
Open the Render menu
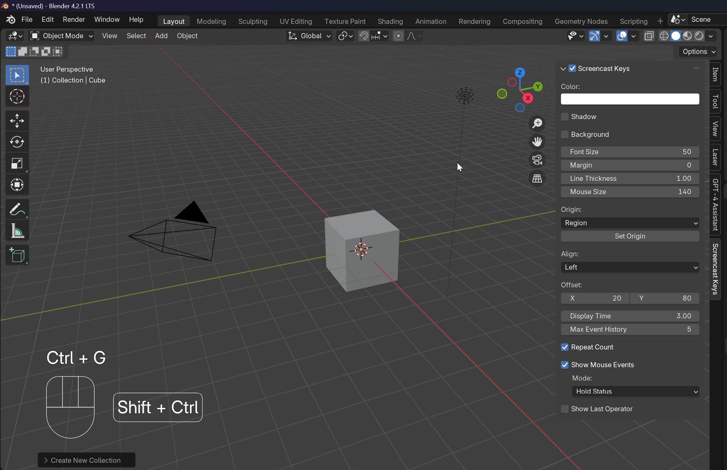pos(73,19)
